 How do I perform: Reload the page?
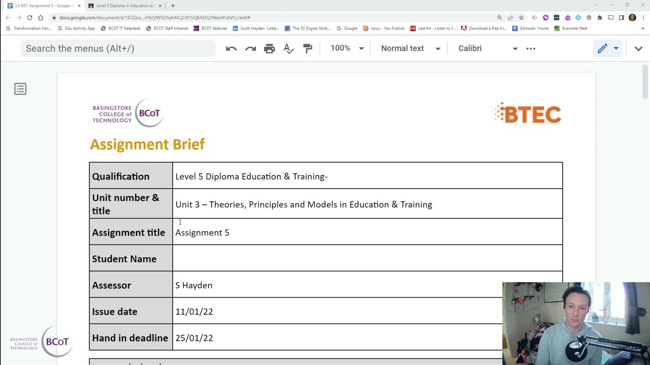(x=29, y=17)
